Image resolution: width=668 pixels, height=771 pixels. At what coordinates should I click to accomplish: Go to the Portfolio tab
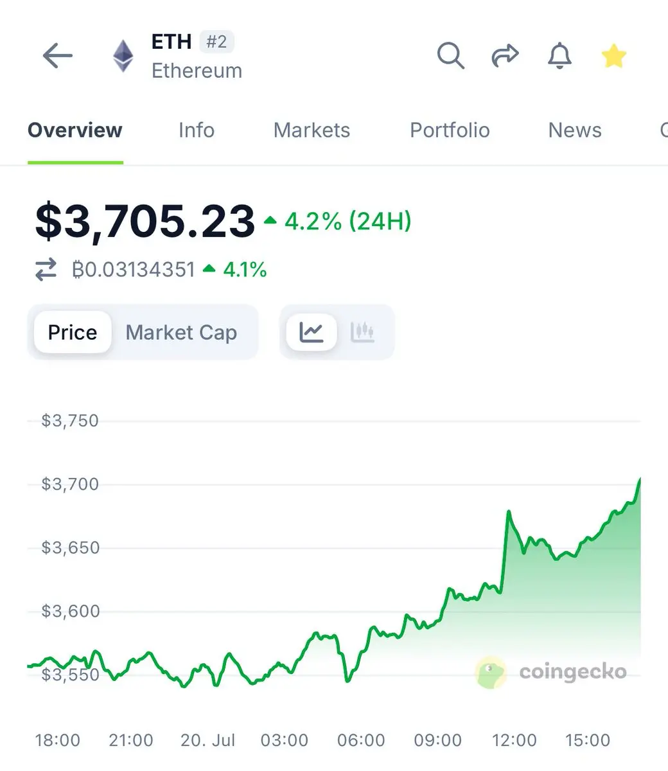[450, 130]
